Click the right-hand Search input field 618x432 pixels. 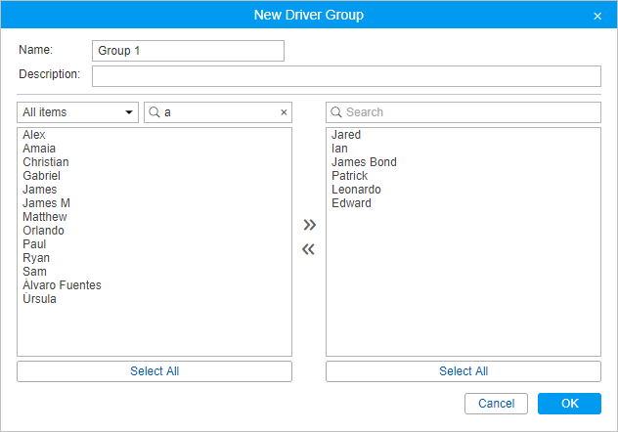[463, 112]
